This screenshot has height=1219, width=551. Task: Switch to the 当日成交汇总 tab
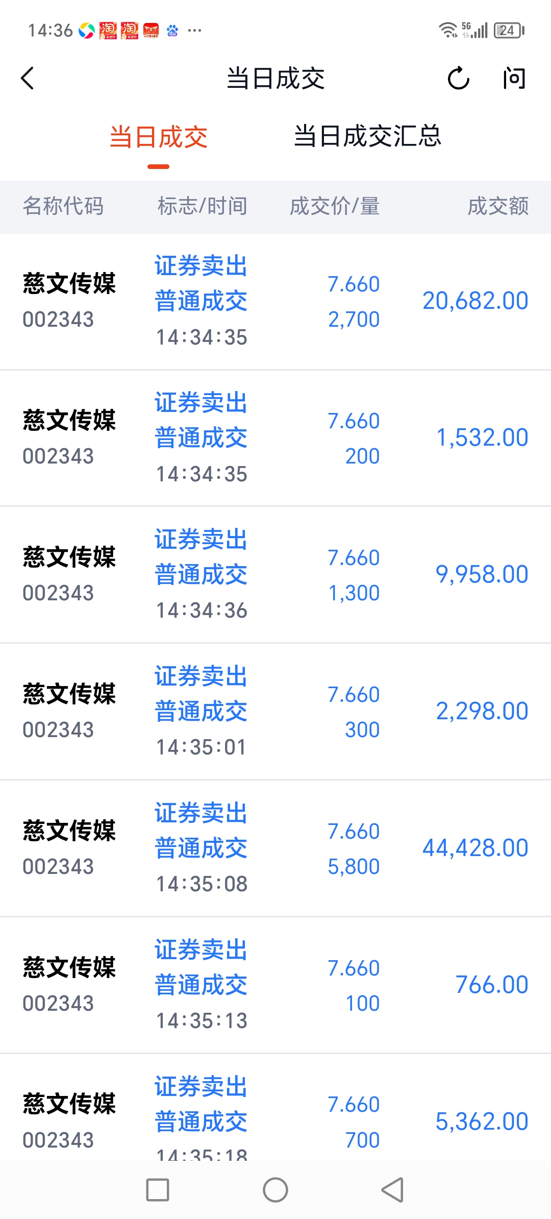367,137
